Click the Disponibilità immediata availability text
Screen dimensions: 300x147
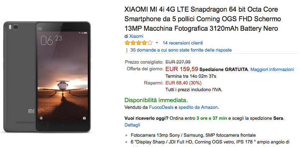[156, 100]
